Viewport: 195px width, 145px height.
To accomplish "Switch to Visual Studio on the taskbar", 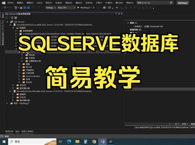I will click(102, 142).
